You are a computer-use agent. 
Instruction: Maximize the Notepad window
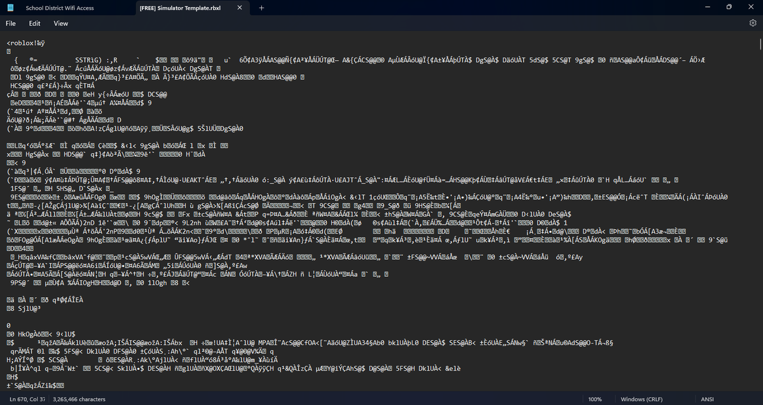729,8
